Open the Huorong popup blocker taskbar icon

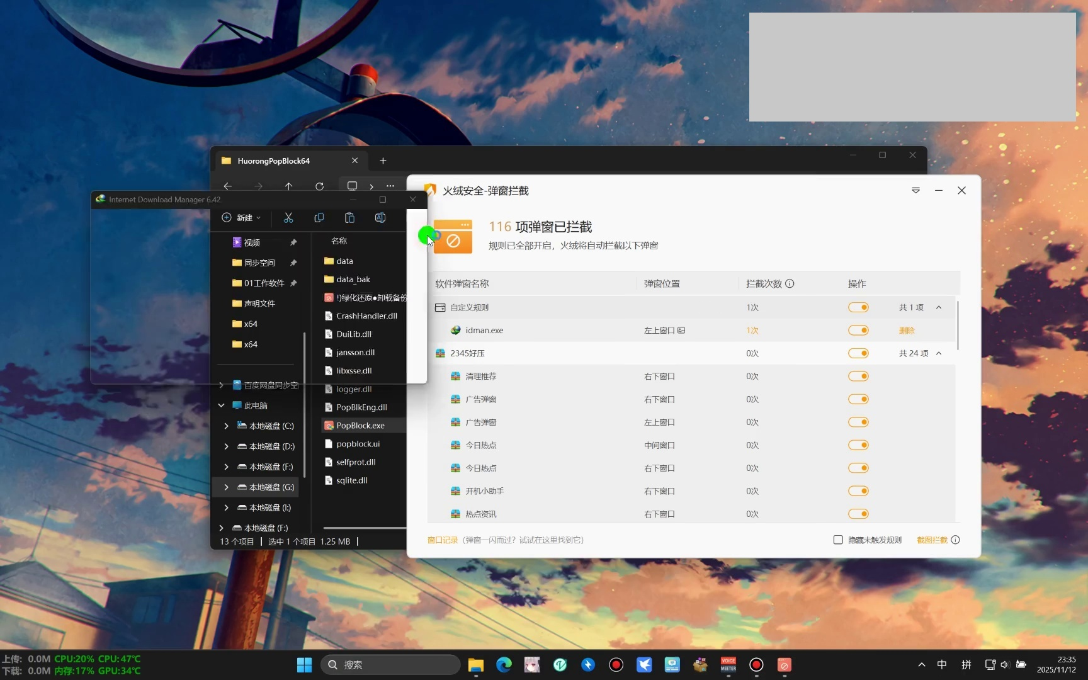[784, 665]
